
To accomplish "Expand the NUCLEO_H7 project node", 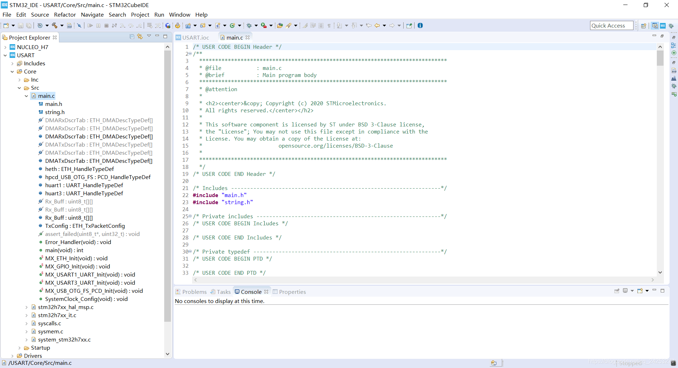I will pos(5,47).
